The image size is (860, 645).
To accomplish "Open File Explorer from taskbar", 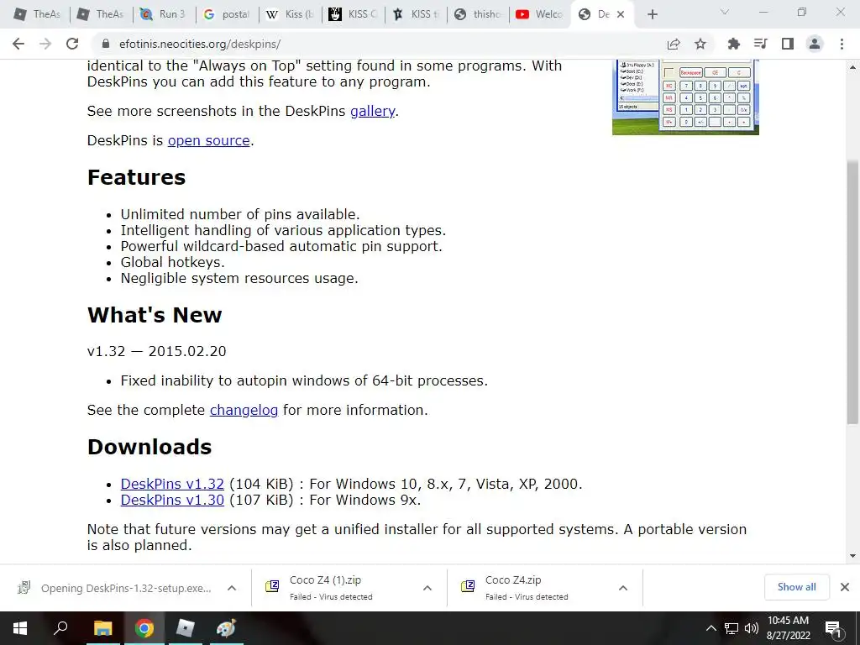I will coord(102,628).
